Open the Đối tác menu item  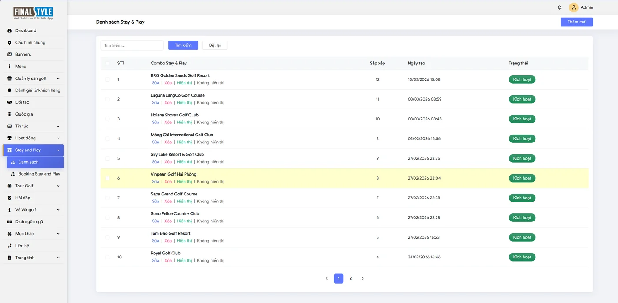click(x=34, y=102)
